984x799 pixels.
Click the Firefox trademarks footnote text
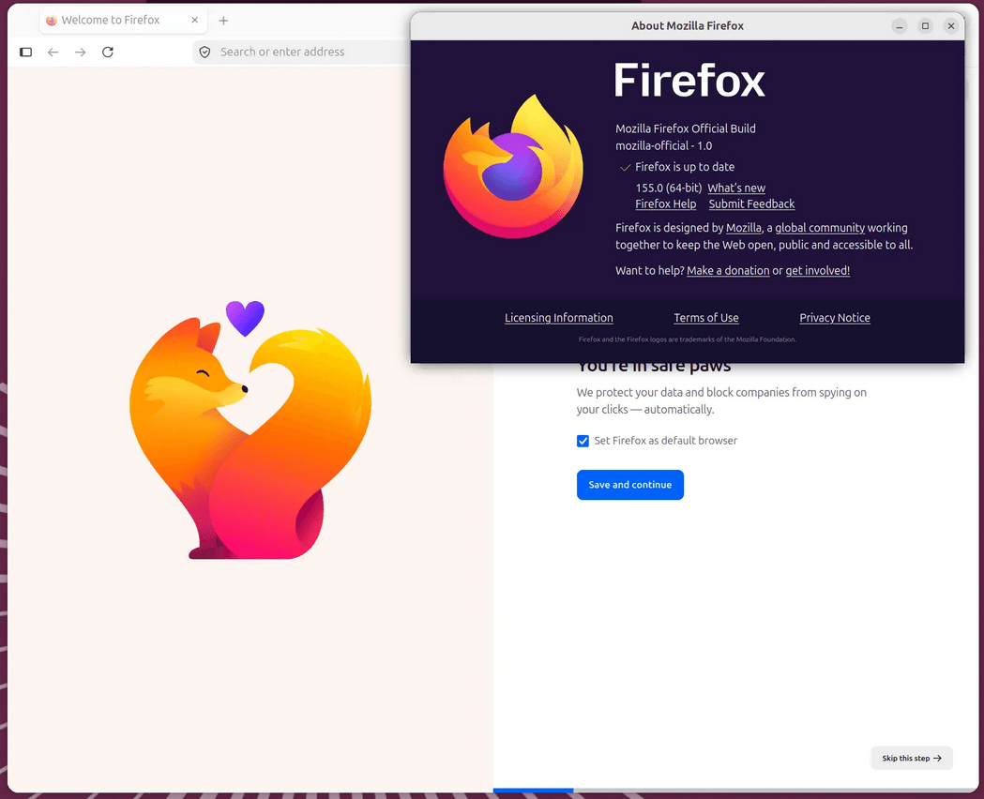pyautogui.click(x=688, y=339)
